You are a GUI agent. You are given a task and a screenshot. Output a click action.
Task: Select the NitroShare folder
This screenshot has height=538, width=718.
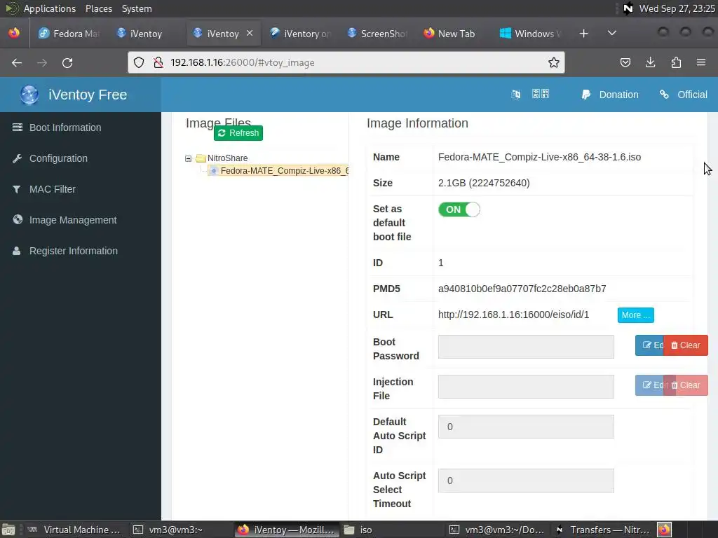[x=227, y=158]
